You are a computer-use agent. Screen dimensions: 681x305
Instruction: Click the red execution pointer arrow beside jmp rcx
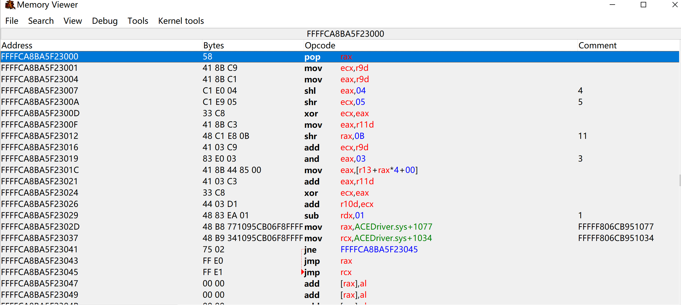coord(302,272)
